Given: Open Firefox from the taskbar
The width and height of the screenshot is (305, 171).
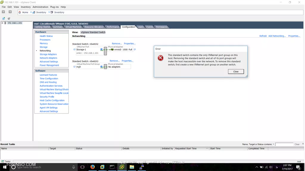Looking at the screenshot, I should point(92,167).
